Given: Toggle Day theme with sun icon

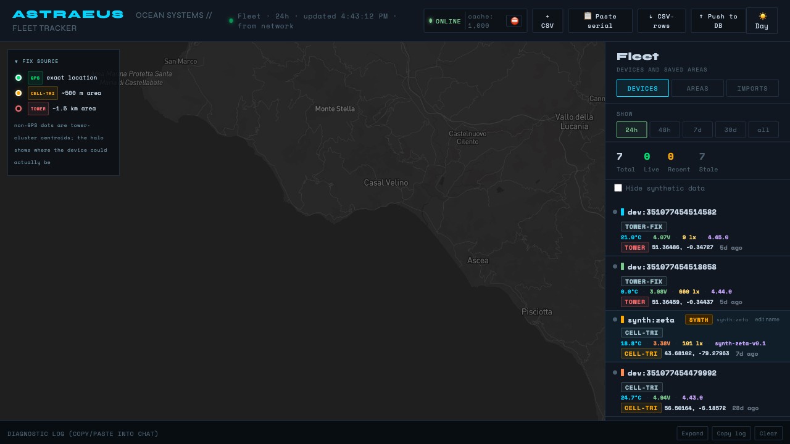Looking at the screenshot, I should (x=762, y=21).
